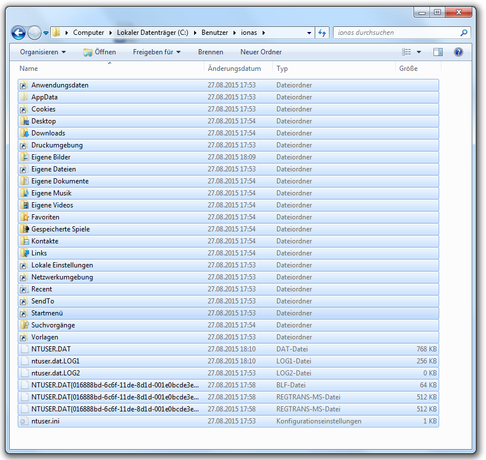Open the Freigeben für menu
Viewport: 486px width, 460px height.
tap(156, 52)
